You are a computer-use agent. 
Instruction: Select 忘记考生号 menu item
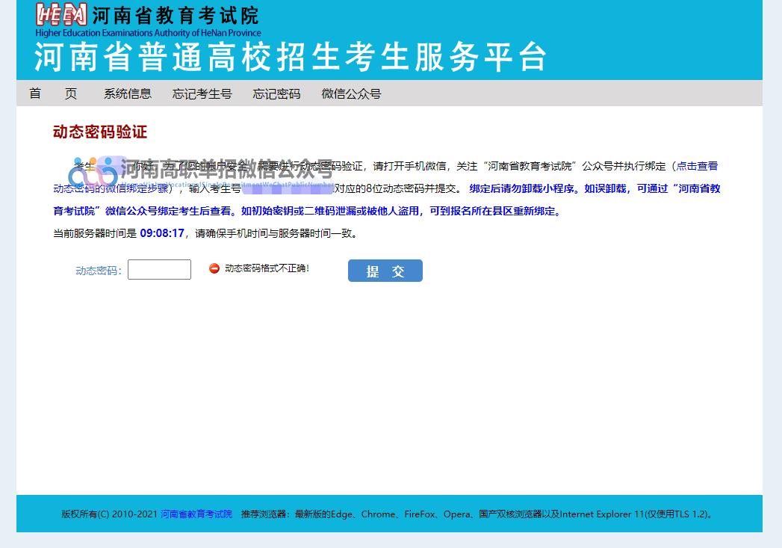click(202, 93)
